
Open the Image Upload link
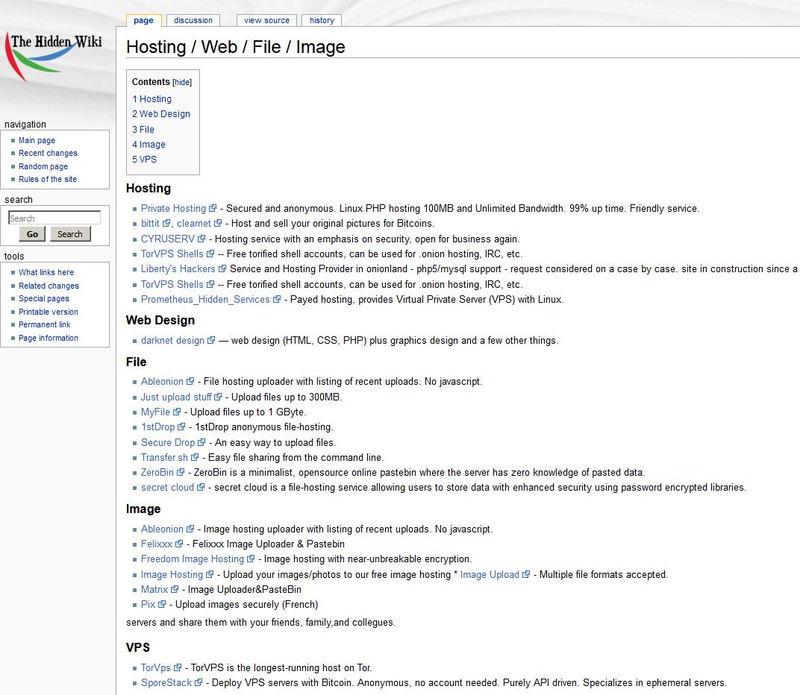click(490, 574)
